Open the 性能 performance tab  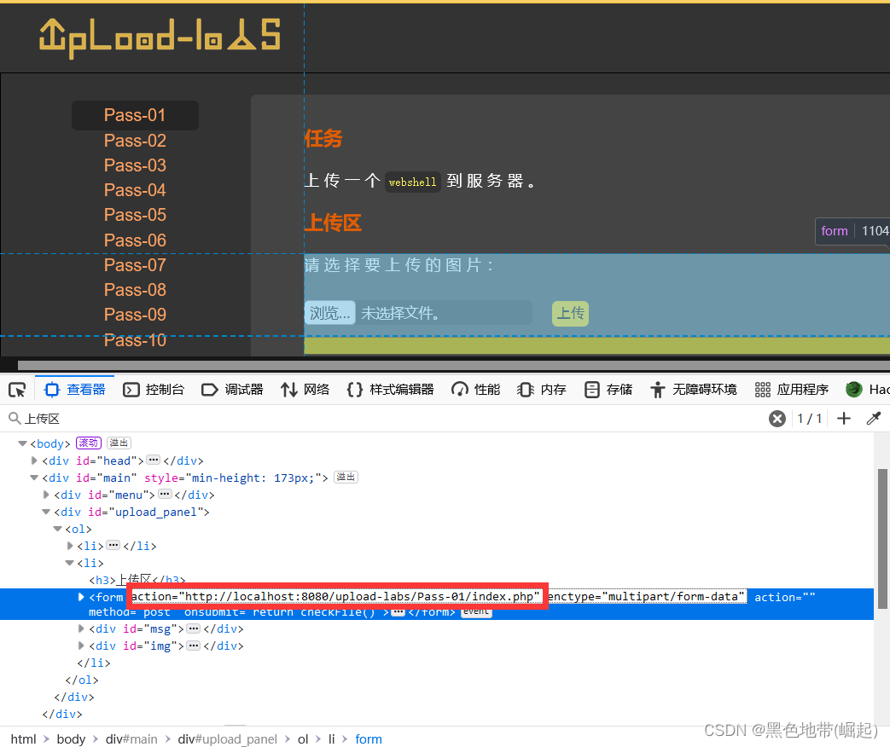pos(475,390)
